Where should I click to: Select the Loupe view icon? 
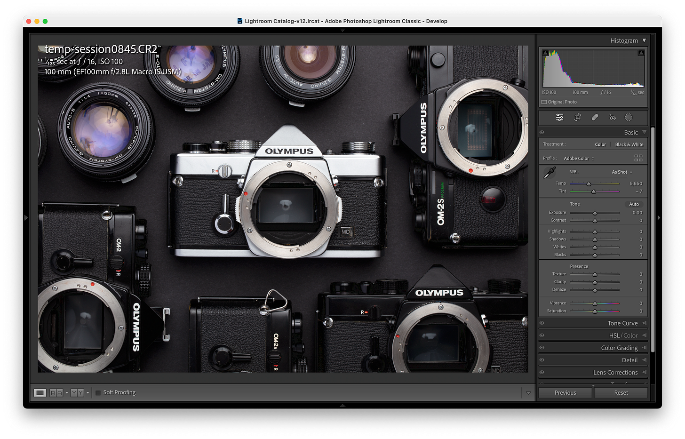[x=40, y=392]
